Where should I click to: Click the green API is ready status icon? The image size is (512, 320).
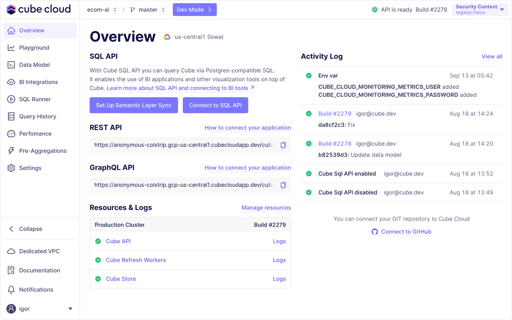(x=375, y=10)
